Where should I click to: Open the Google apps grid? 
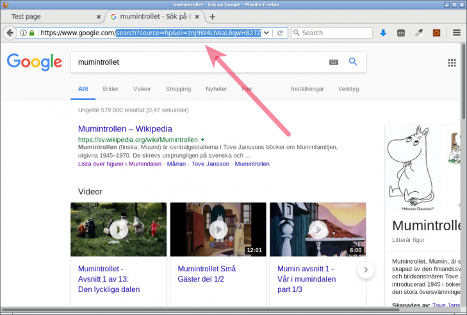pyautogui.click(x=452, y=63)
